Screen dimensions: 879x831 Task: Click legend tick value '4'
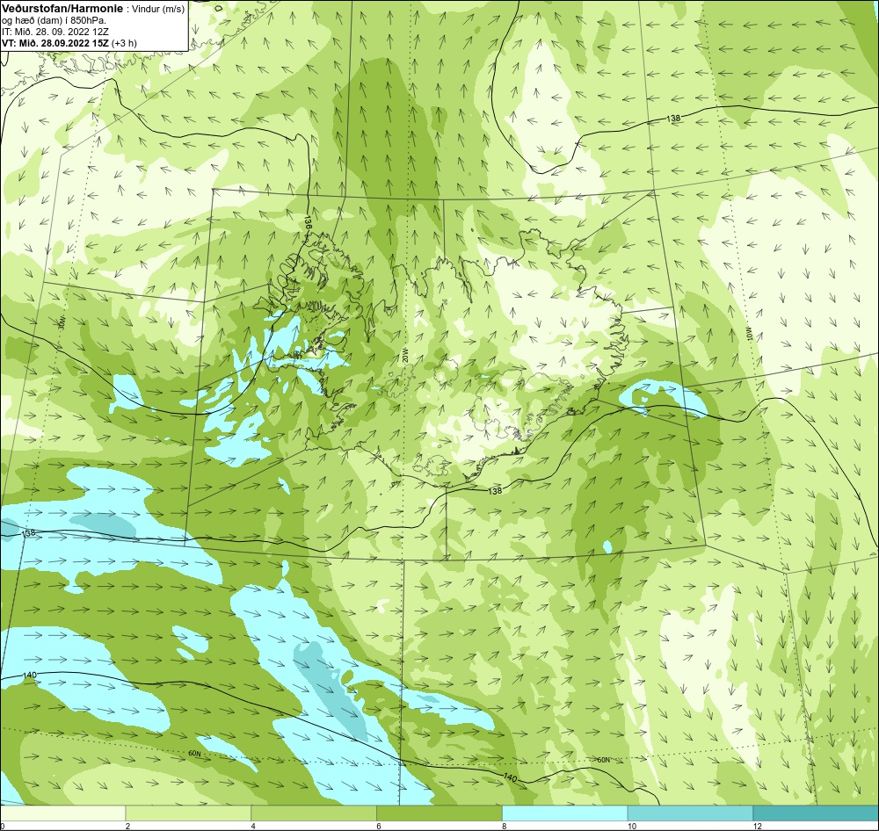pos(253,826)
